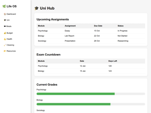
Task: Click the graduation cap icon beside Uni
Action: click(x=5, y=20)
